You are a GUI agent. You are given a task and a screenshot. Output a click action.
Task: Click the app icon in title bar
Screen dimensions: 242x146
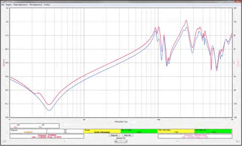pos(2,2)
